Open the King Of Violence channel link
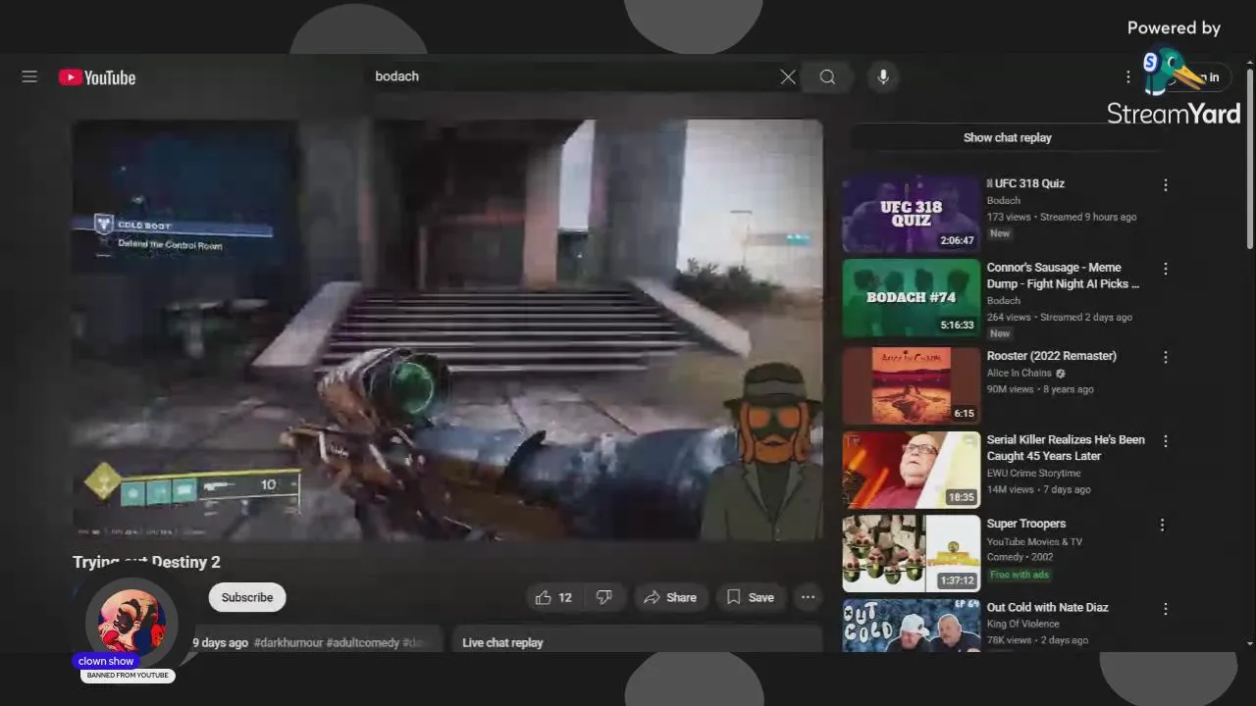 1023,624
